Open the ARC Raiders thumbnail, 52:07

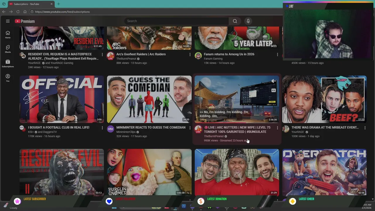pyautogui.click(x=149, y=38)
